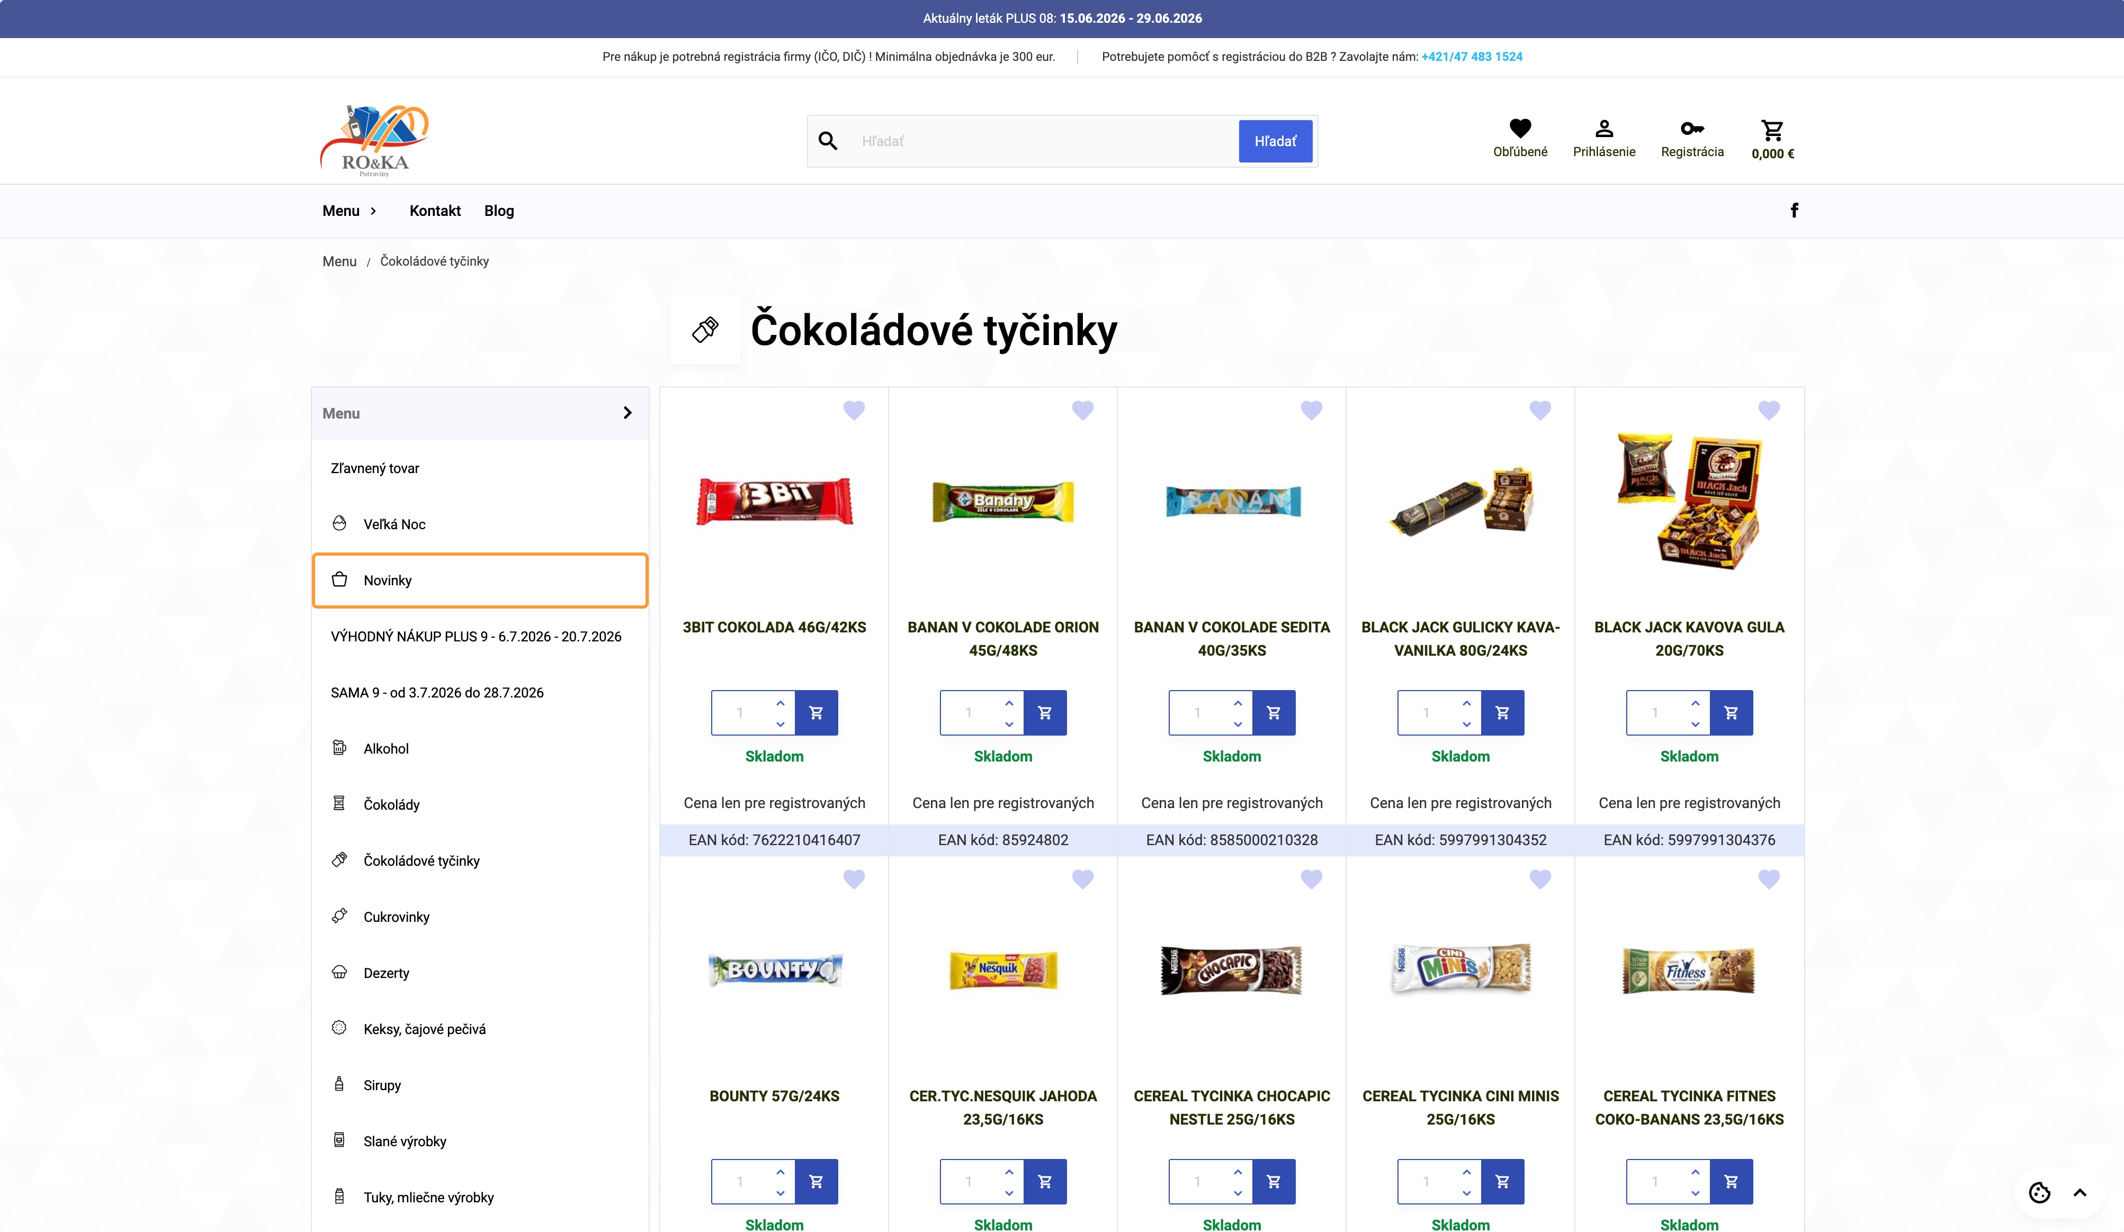Screen dimensions: 2124x1232
Task: Open Registrácia key icon
Action: click(x=1691, y=129)
